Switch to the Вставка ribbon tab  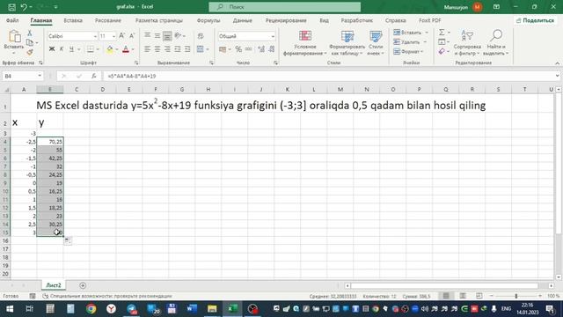[73, 20]
